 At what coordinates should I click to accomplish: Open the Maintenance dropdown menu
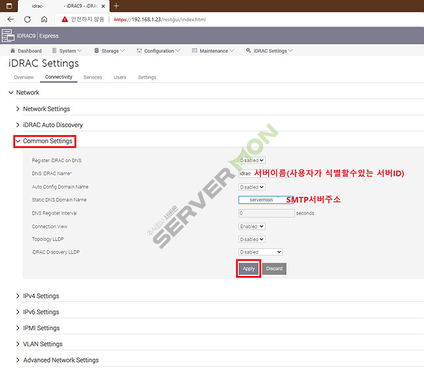pos(213,51)
